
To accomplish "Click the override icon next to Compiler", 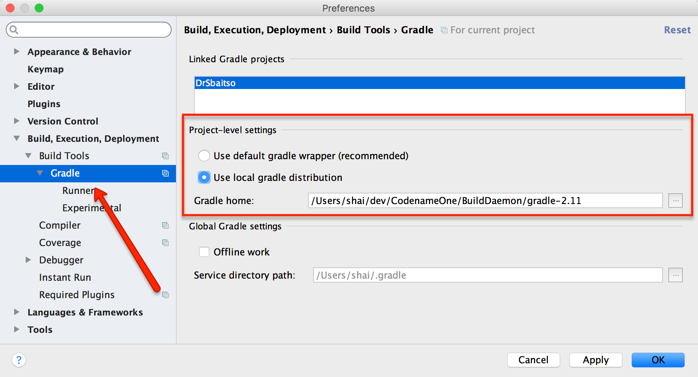I will 166,225.
